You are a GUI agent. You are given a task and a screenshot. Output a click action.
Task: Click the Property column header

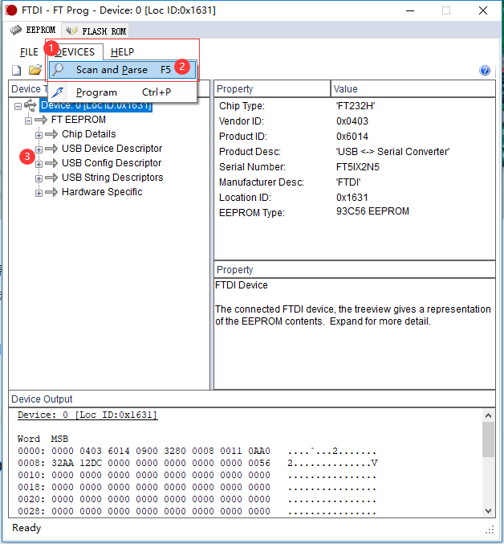(x=272, y=89)
